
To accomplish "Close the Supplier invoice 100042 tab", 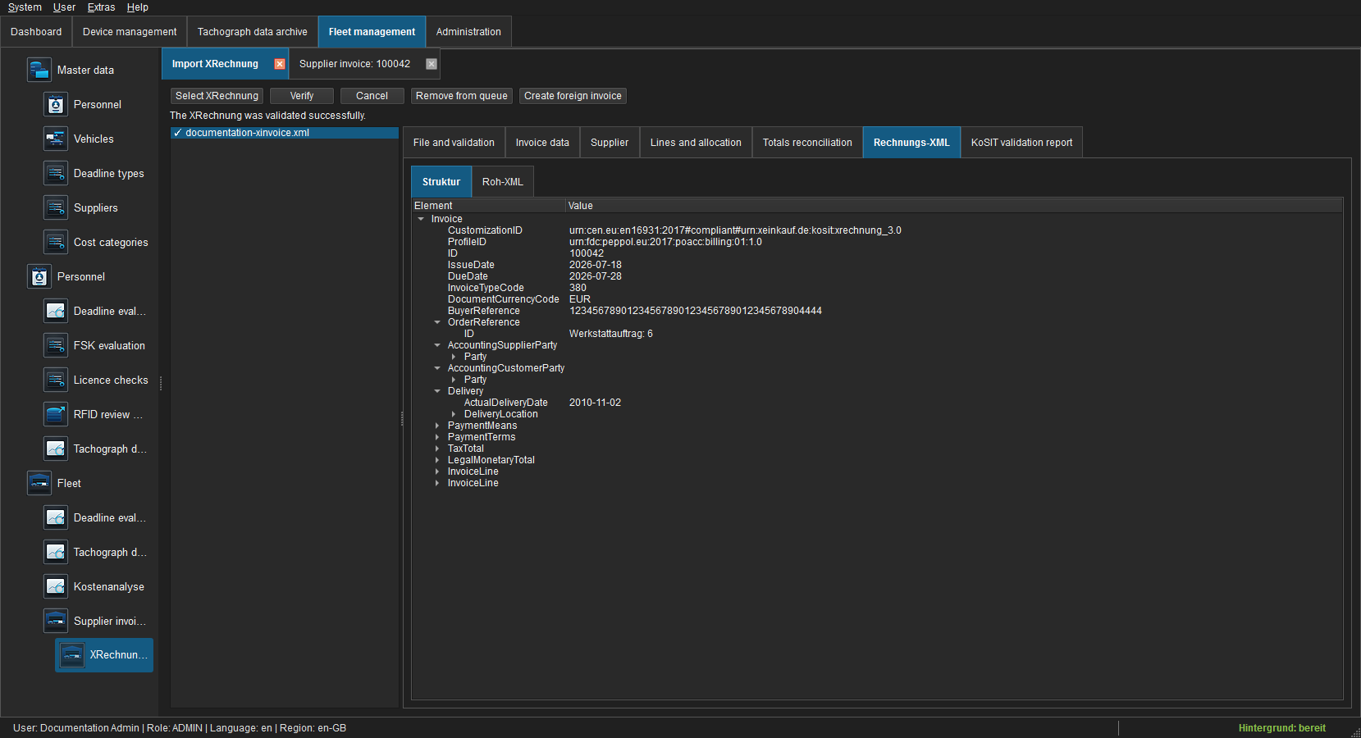I will 432,64.
